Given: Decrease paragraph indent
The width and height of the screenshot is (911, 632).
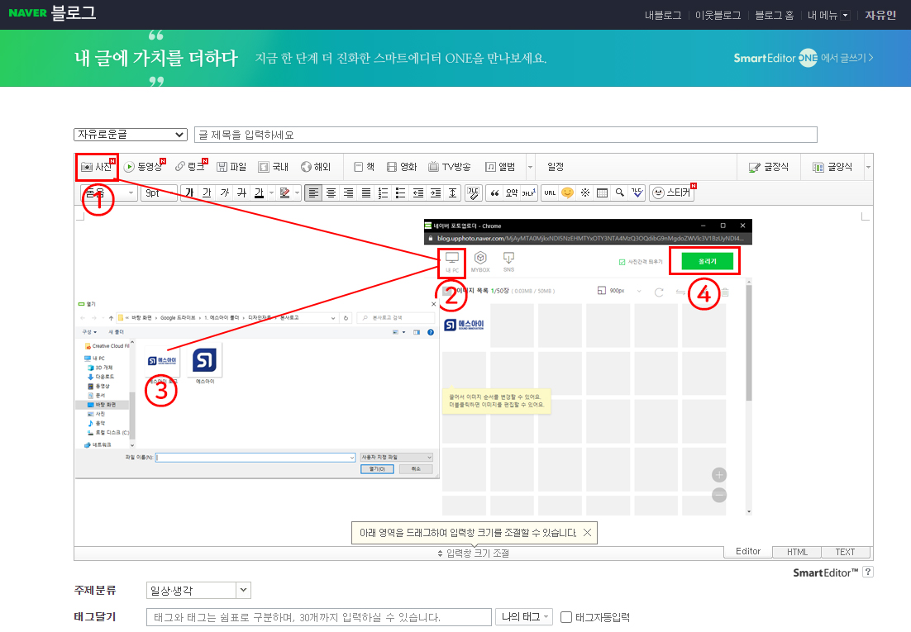Looking at the screenshot, I should [417, 192].
